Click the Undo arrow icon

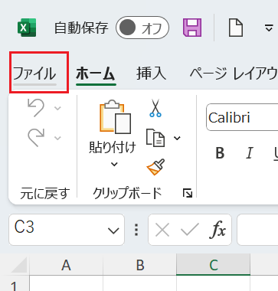(36, 107)
